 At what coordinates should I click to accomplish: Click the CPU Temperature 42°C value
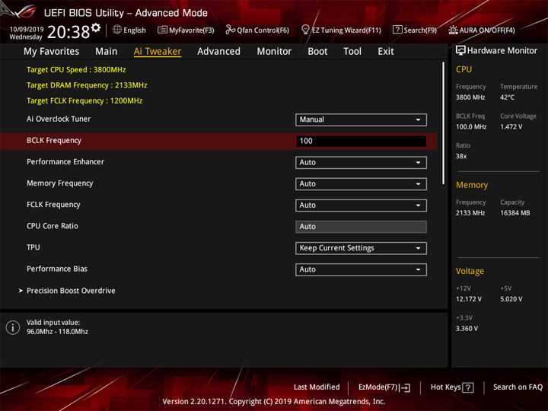507,97
